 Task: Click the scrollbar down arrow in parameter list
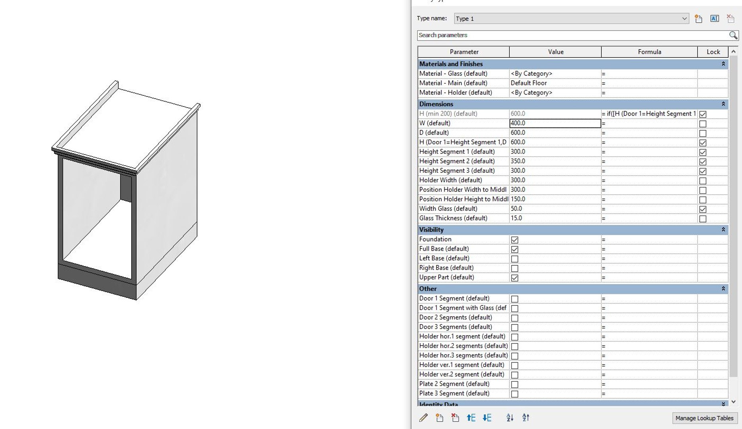[734, 402]
